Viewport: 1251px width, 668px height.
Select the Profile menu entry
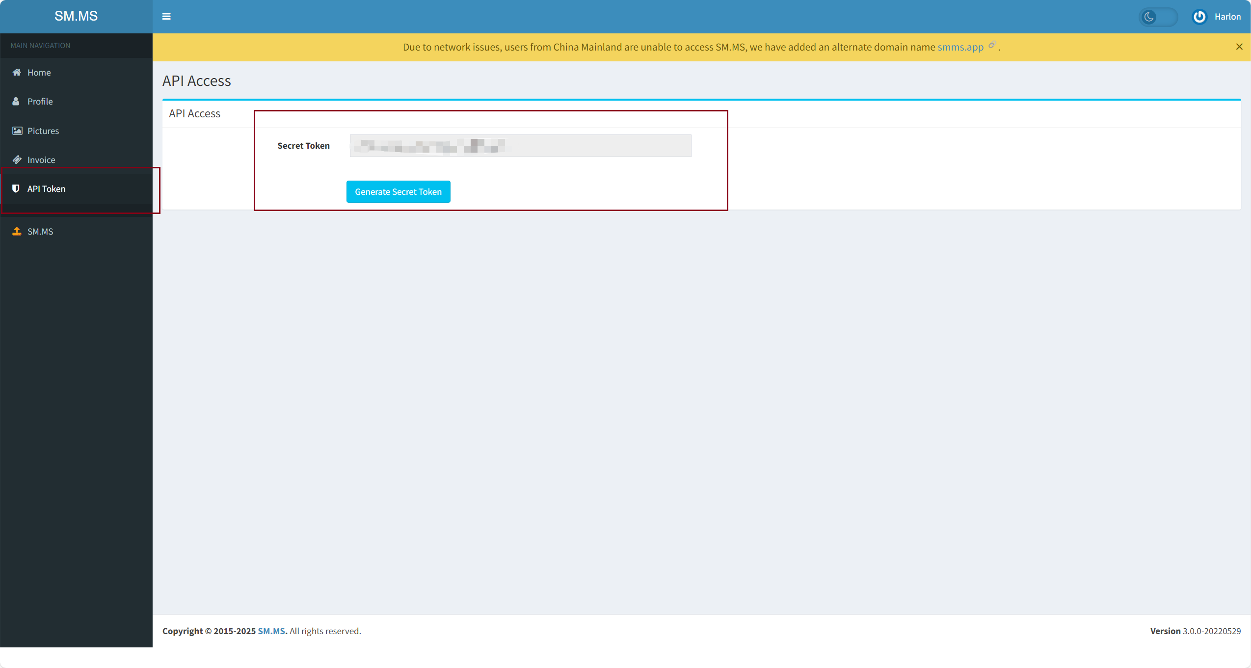pyautogui.click(x=40, y=101)
